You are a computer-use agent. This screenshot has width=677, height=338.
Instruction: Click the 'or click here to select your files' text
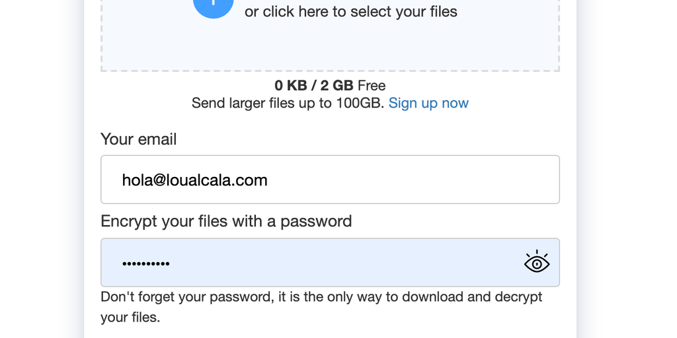tap(350, 12)
